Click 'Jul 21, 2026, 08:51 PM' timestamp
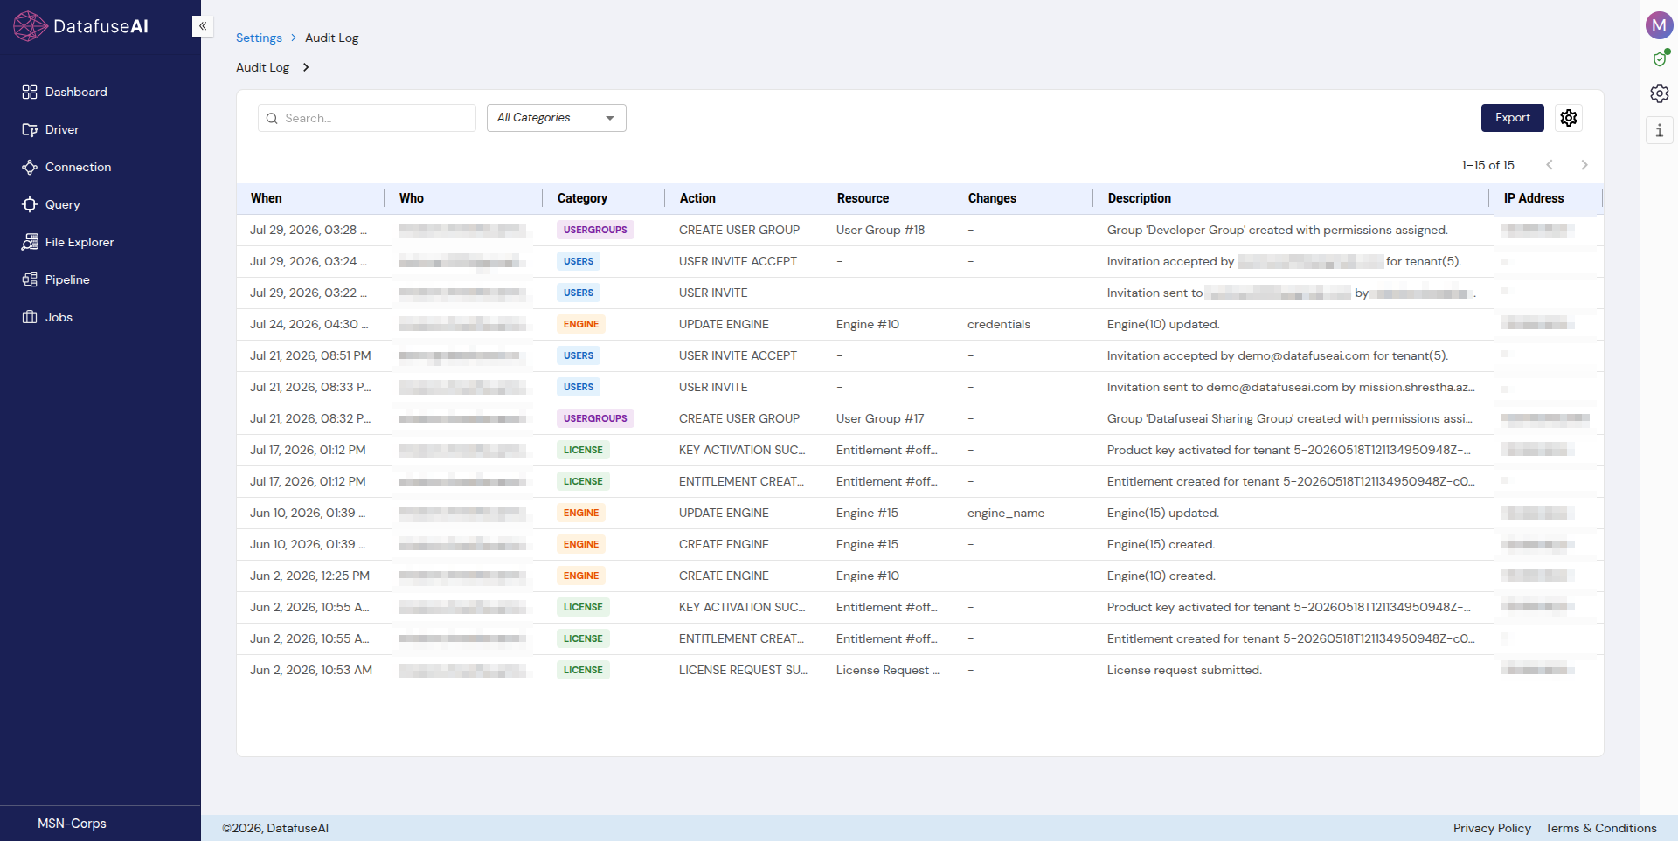1678x841 pixels. (x=310, y=355)
